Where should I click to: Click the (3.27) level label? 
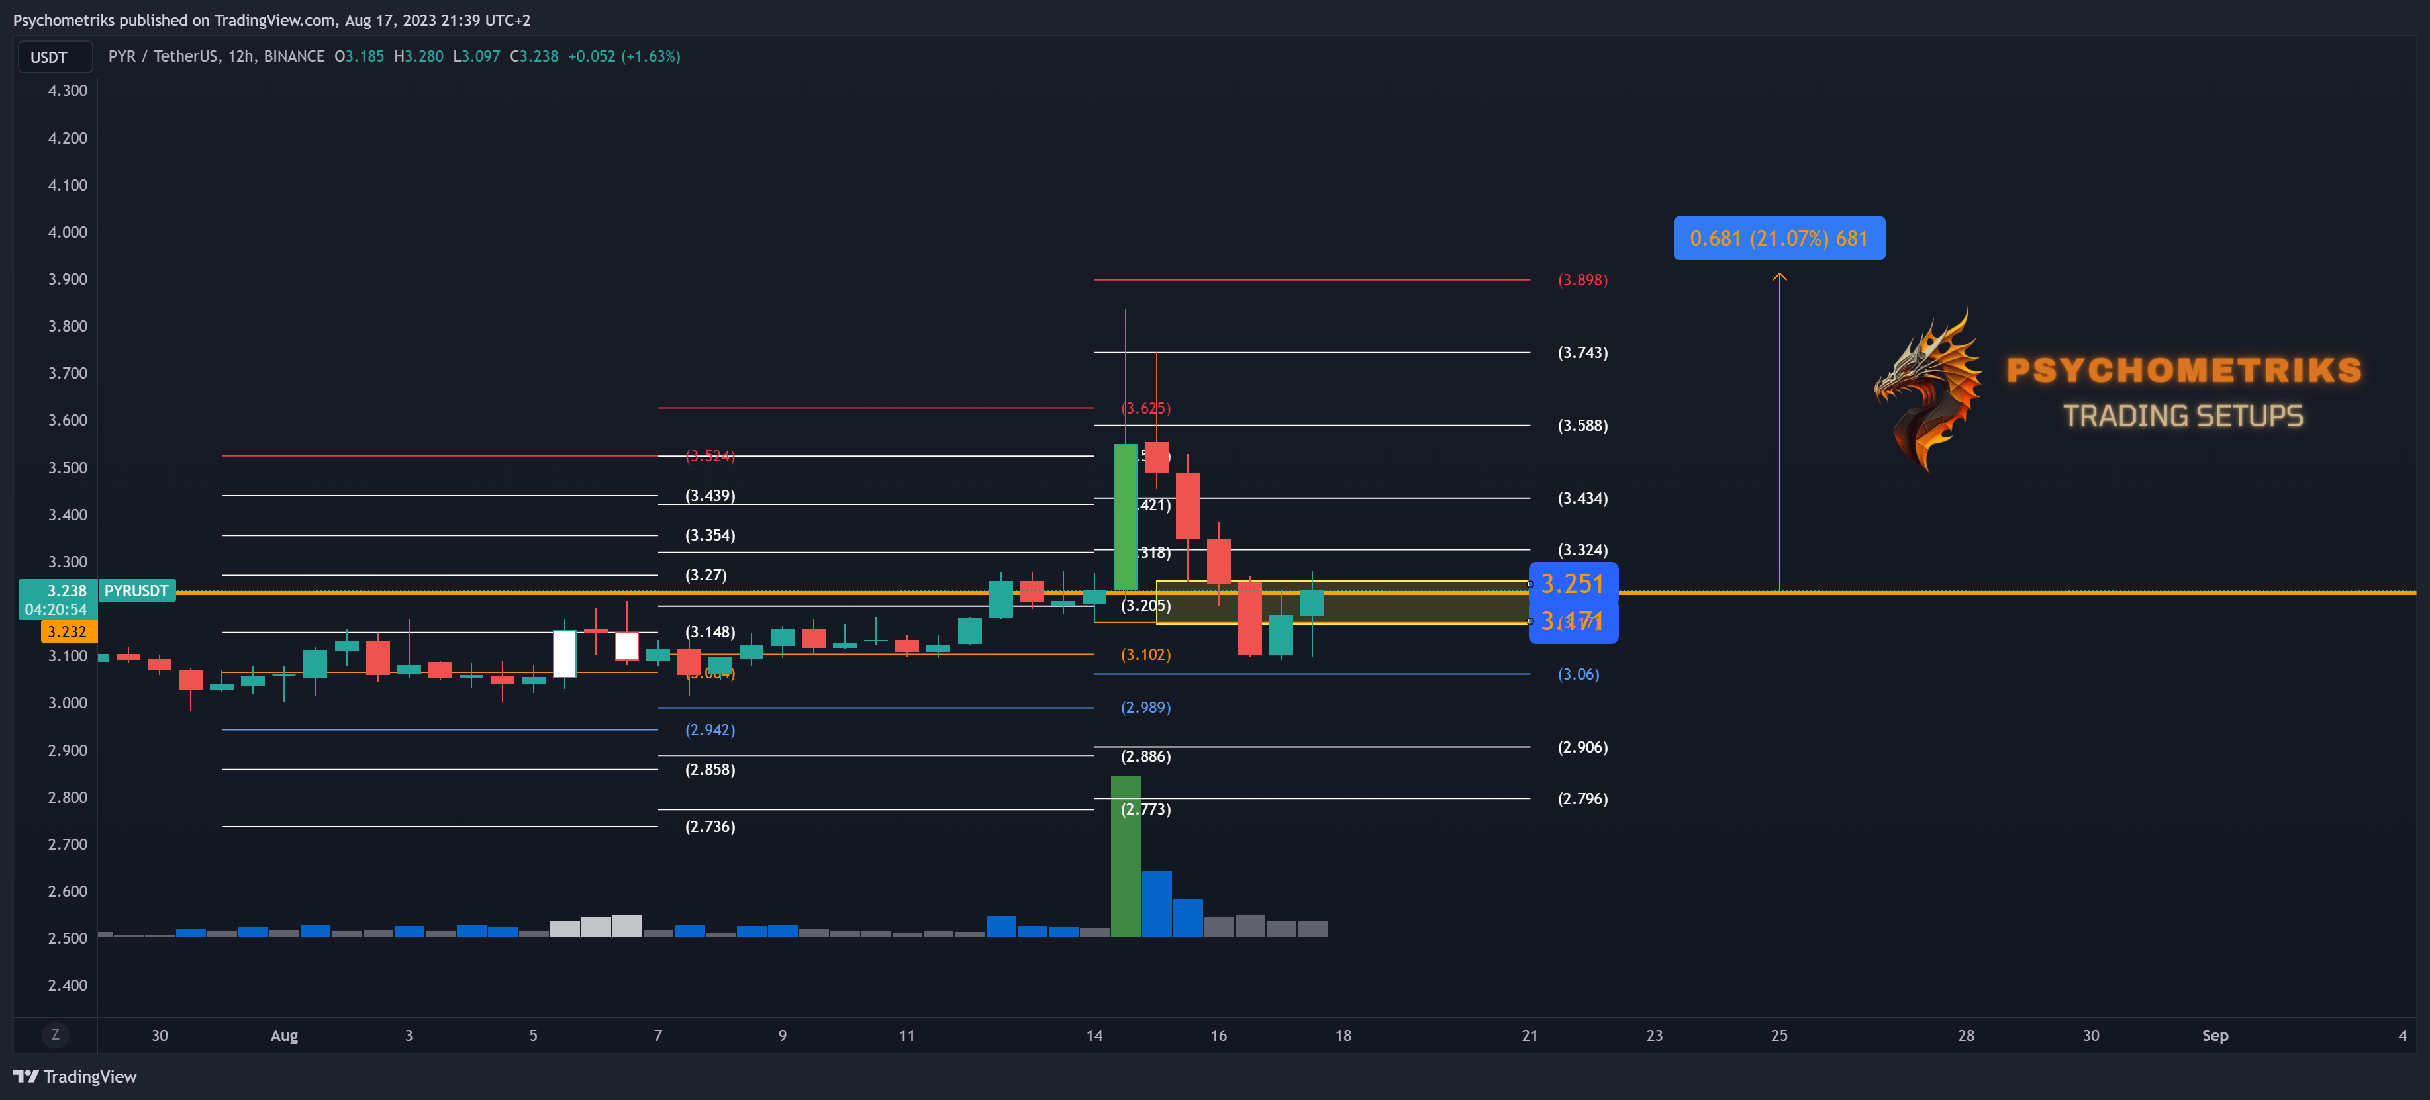706,575
